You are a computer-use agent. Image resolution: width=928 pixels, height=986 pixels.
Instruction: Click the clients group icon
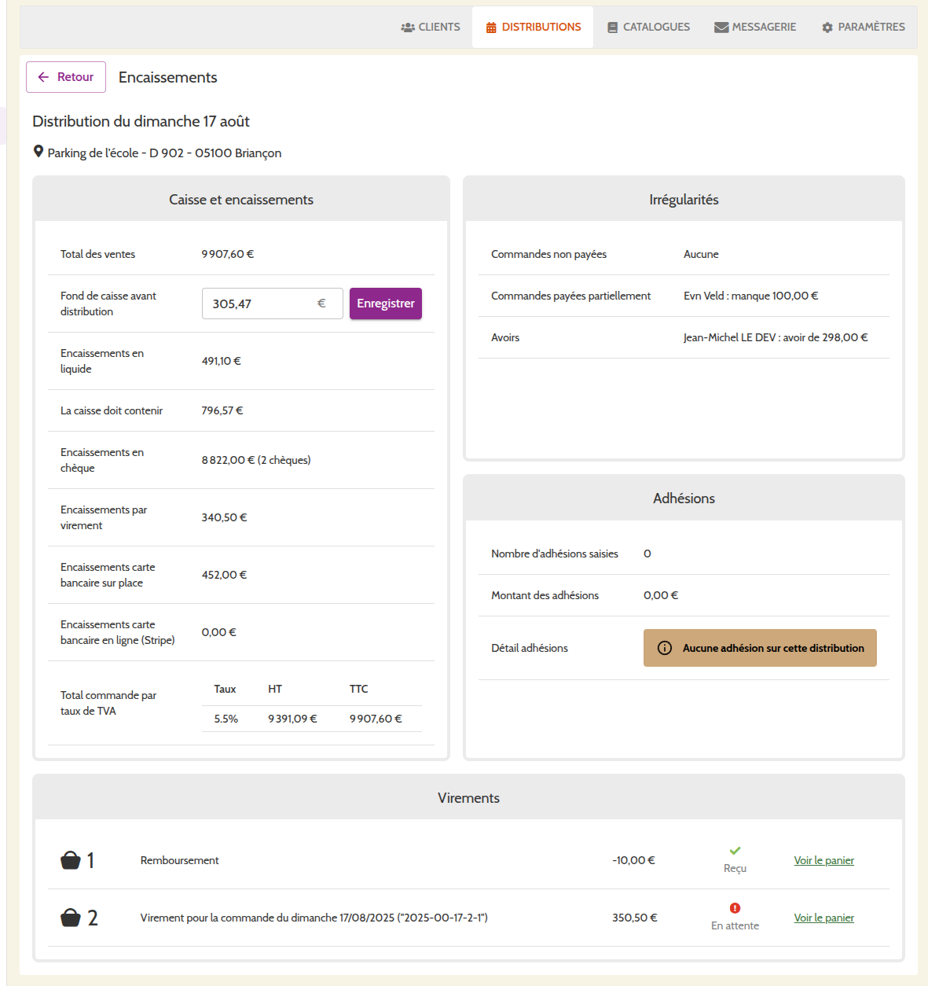[407, 28]
